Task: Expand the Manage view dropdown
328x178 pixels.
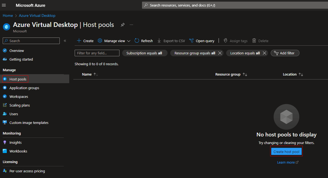Action: coord(114,41)
